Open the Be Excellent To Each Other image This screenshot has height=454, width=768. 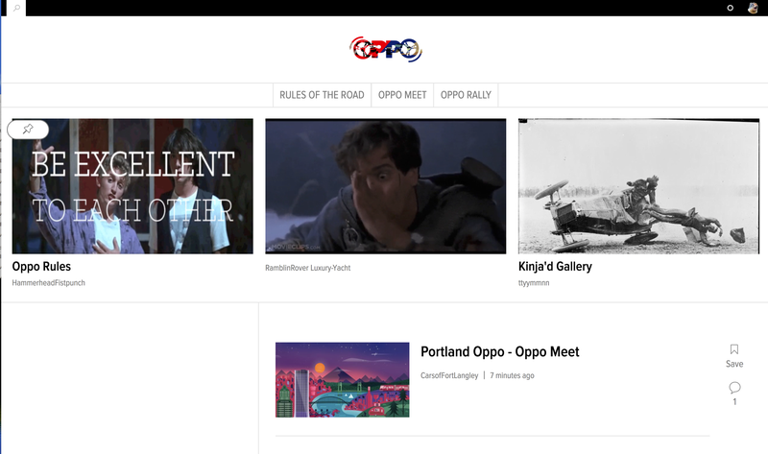tap(132, 186)
